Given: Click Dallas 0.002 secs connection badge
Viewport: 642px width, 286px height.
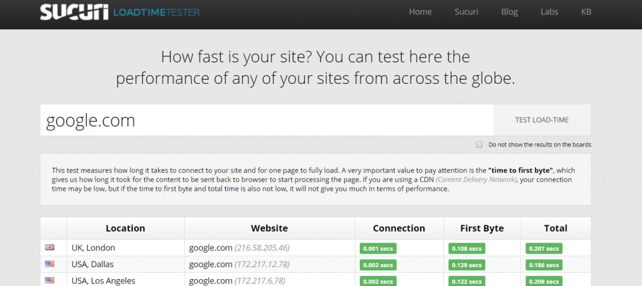Looking at the screenshot, I should point(378,265).
